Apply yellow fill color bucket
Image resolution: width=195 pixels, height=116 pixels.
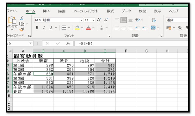pos(77,28)
